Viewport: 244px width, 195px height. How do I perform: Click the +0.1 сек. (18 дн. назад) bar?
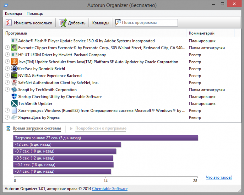pyautogui.click(x=64, y=165)
